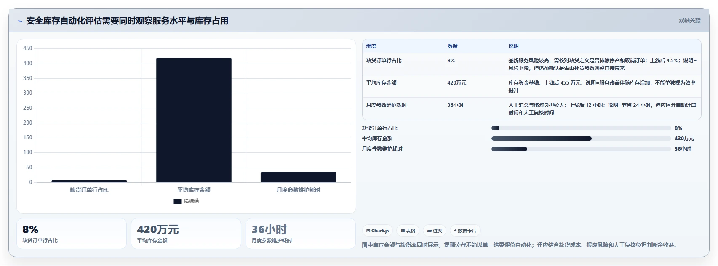
Task: Click the 说明 column header
Action: click(513, 46)
